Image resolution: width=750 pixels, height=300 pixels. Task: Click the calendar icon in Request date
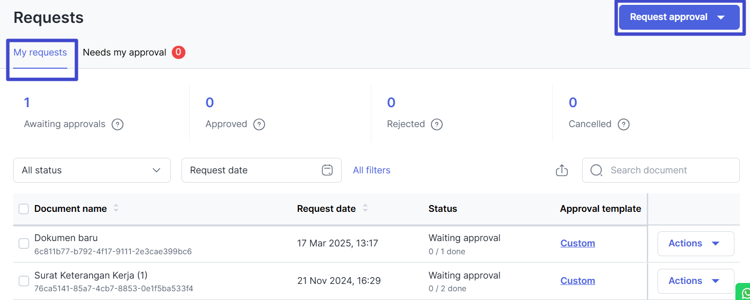327,170
